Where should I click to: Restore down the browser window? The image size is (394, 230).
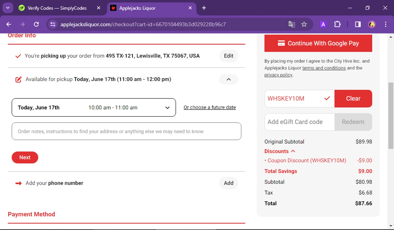click(367, 8)
